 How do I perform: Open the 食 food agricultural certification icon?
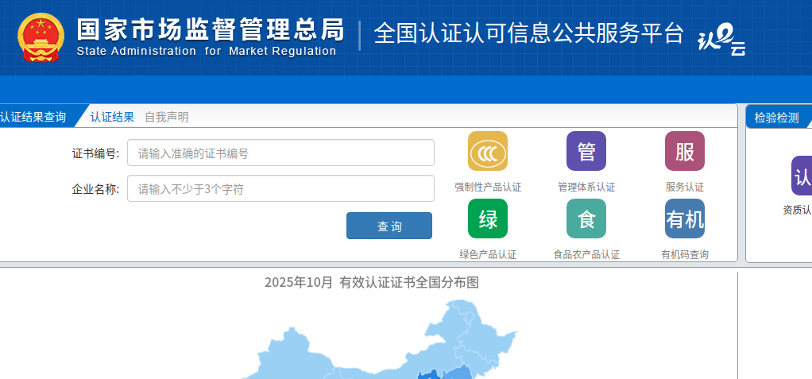(586, 219)
